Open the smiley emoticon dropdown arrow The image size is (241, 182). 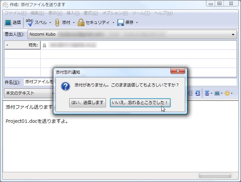(232, 93)
